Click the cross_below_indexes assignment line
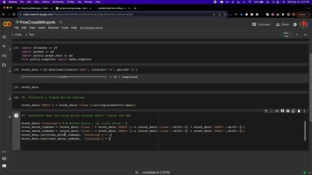The width and height of the screenshot is (312, 175). click(133, 127)
